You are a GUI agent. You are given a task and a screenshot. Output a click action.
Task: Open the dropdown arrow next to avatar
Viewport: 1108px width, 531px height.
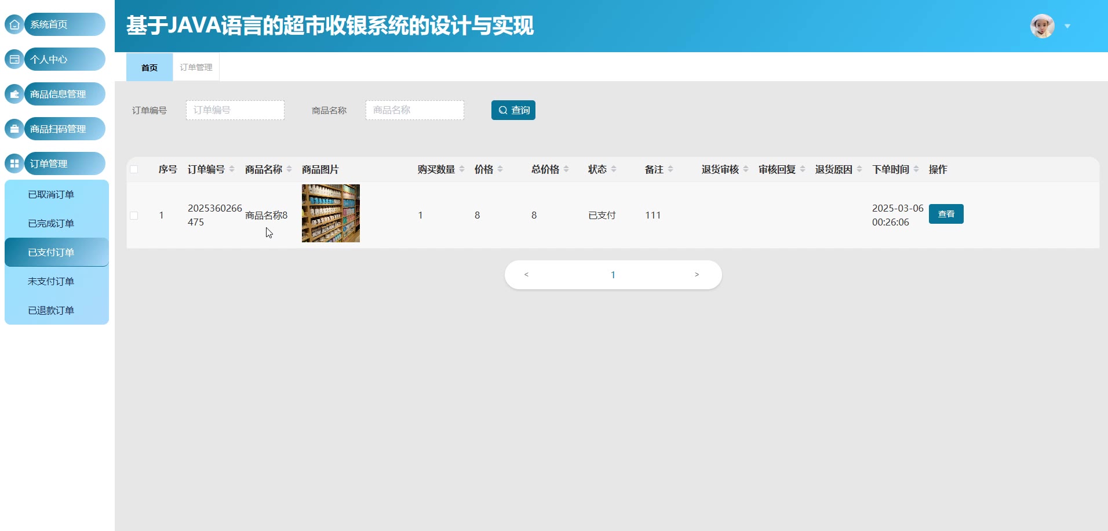pos(1067,26)
